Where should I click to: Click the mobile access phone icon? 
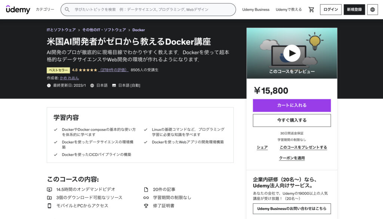[49, 206]
